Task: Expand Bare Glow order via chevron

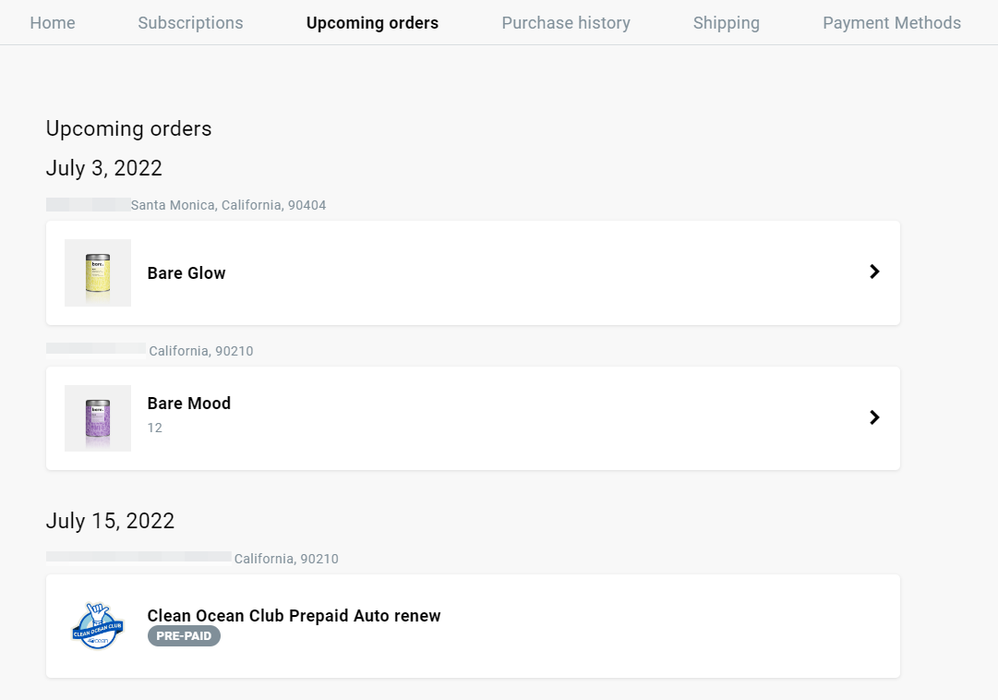Action: point(874,272)
